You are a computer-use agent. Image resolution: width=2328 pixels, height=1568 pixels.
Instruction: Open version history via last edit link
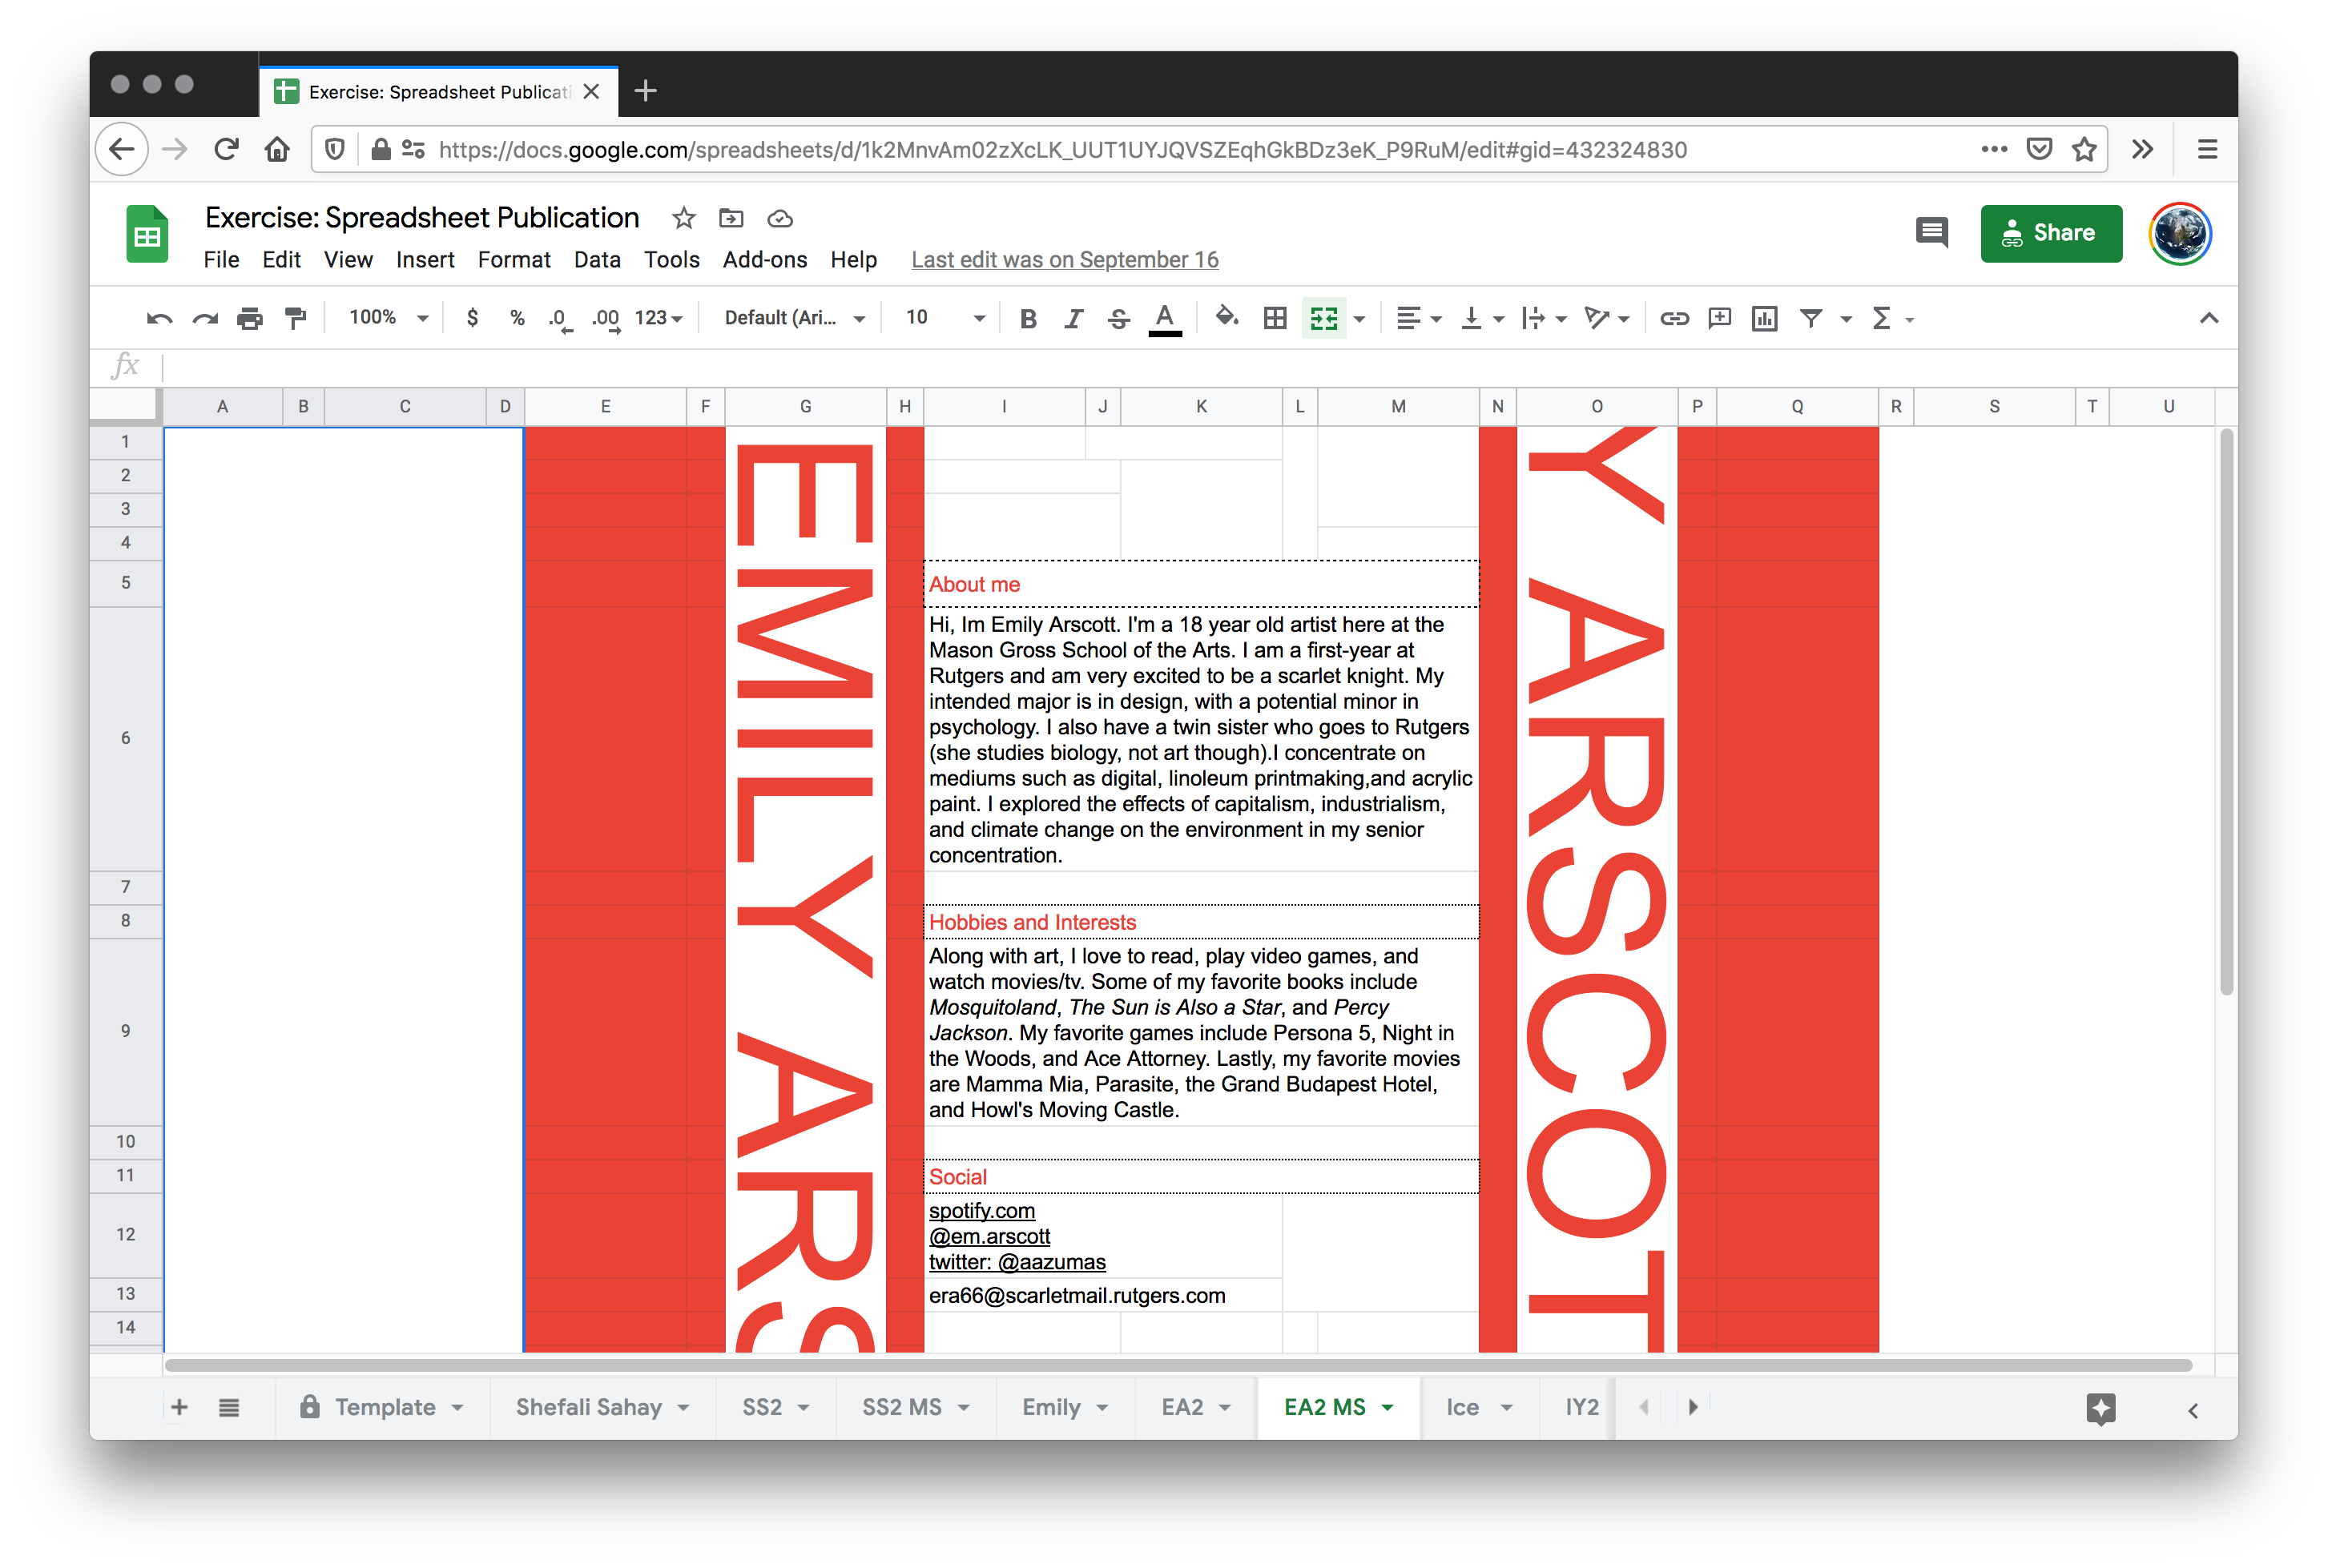(x=1065, y=260)
